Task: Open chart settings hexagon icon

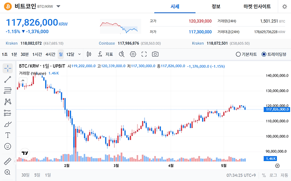Action: pos(133,54)
